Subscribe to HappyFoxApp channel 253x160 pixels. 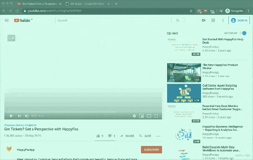[151, 150]
